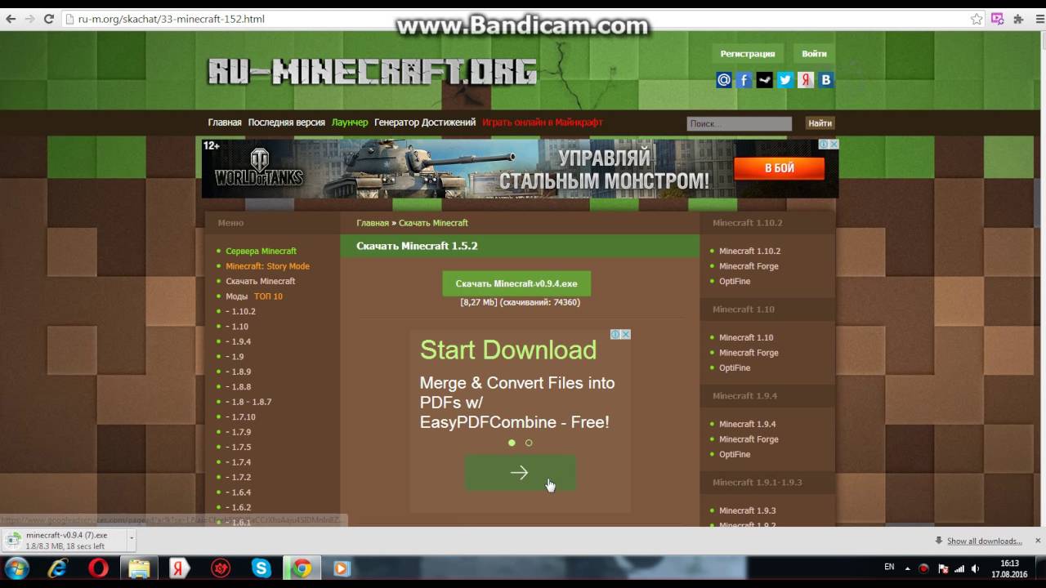The height and width of the screenshot is (588, 1046).
Task: Open Последняя версия menu item
Action: (x=286, y=122)
